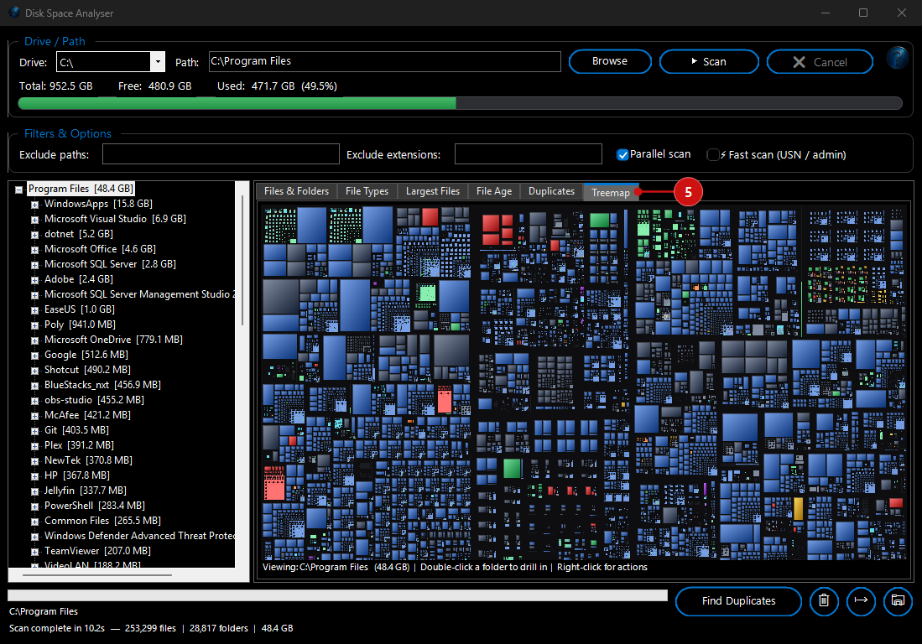Viewport: 922px width, 644px height.
Task: Open the Drive dropdown arrow
Action: tap(158, 62)
